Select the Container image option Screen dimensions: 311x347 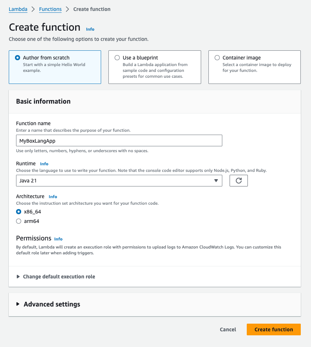click(x=217, y=58)
